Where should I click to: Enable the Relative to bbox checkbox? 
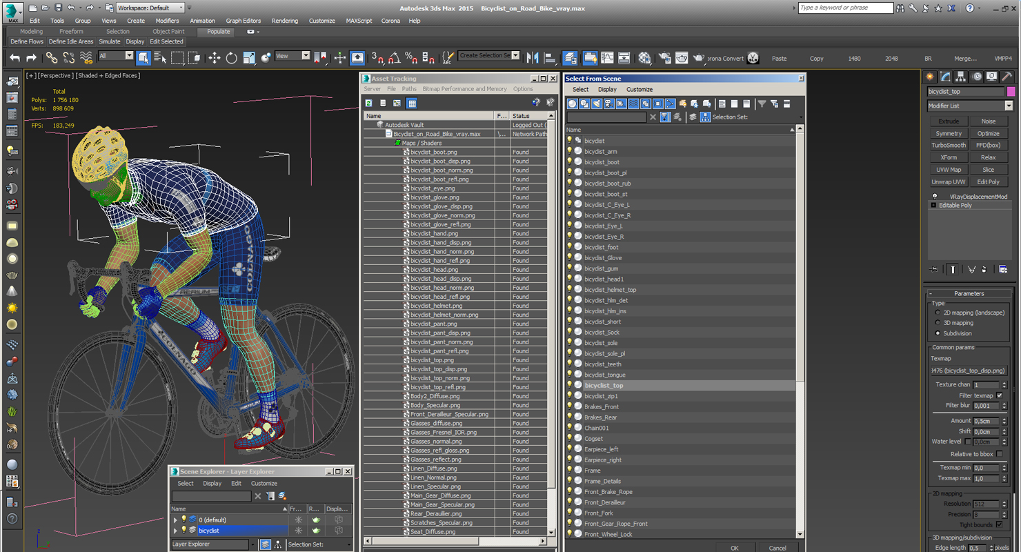(1000, 454)
